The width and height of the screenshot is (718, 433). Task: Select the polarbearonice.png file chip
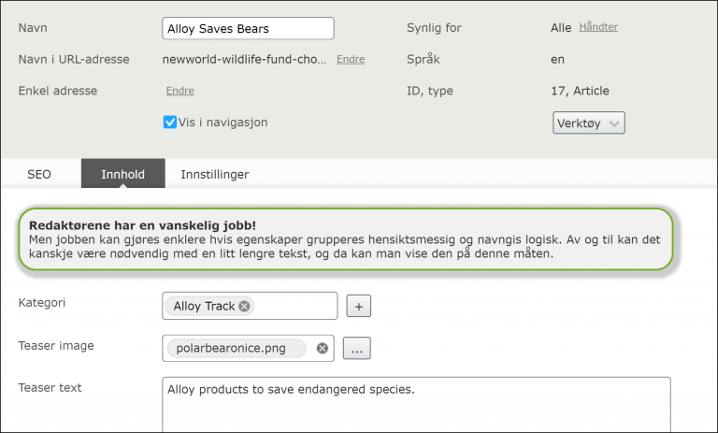click(237, 348)
